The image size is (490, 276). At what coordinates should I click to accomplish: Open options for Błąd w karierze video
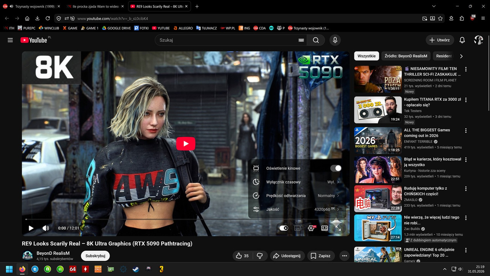pos(466,160)
